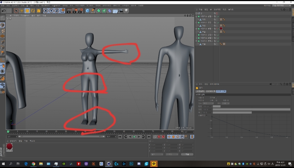Enable the 사용 checkbox in soft selection
This screenshot has width=294, height=168.
(x=203, y=98)
